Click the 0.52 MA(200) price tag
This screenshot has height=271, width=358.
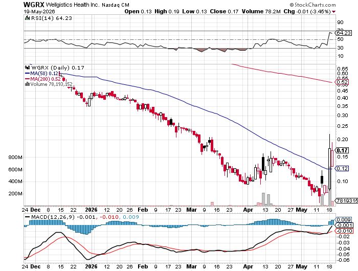pos(342,82)
